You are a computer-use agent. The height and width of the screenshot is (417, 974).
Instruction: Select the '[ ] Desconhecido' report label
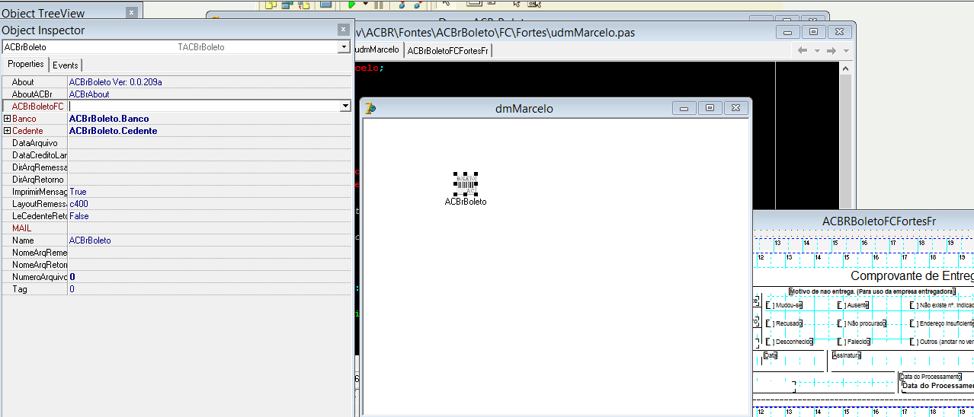coord(789,342)
